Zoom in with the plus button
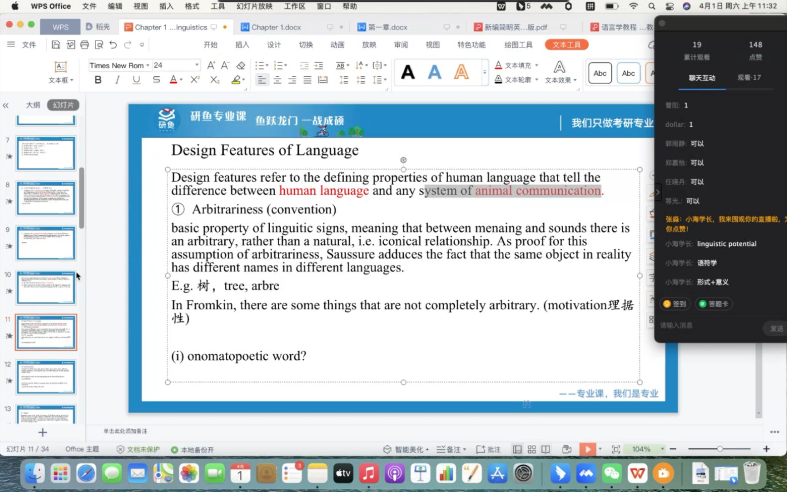This screenshot has height=492, width=787. (766, 449)
